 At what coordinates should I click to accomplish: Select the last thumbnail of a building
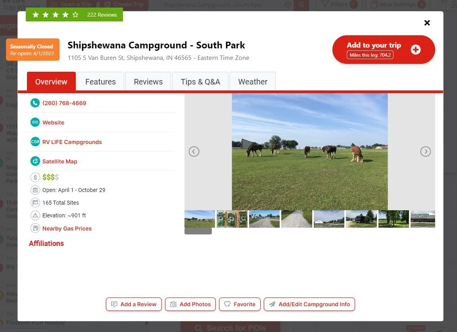click(423, 219)
